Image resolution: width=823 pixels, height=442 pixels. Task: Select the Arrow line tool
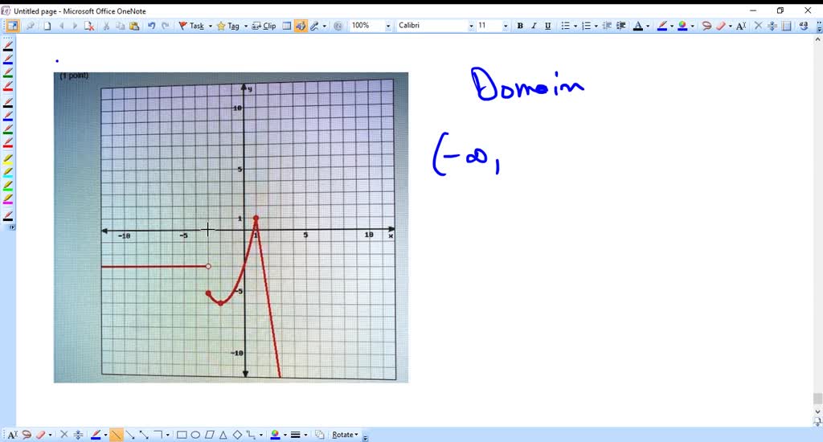130,435
